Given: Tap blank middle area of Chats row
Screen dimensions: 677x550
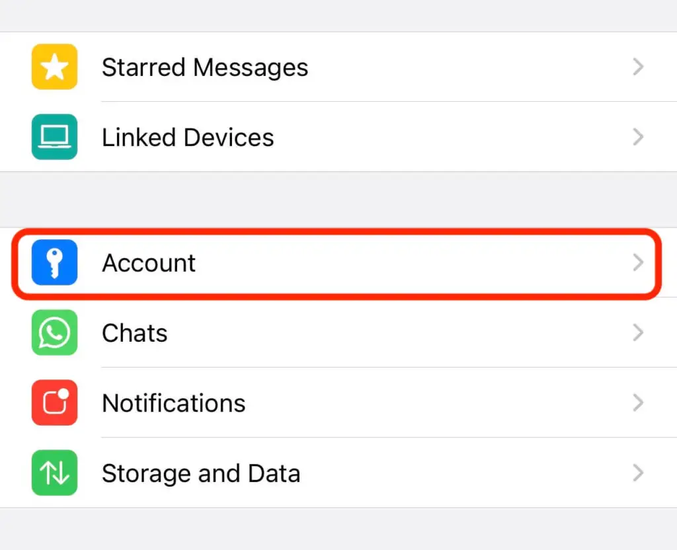Looking at the screenshot, I should click(x=397, y=333).
